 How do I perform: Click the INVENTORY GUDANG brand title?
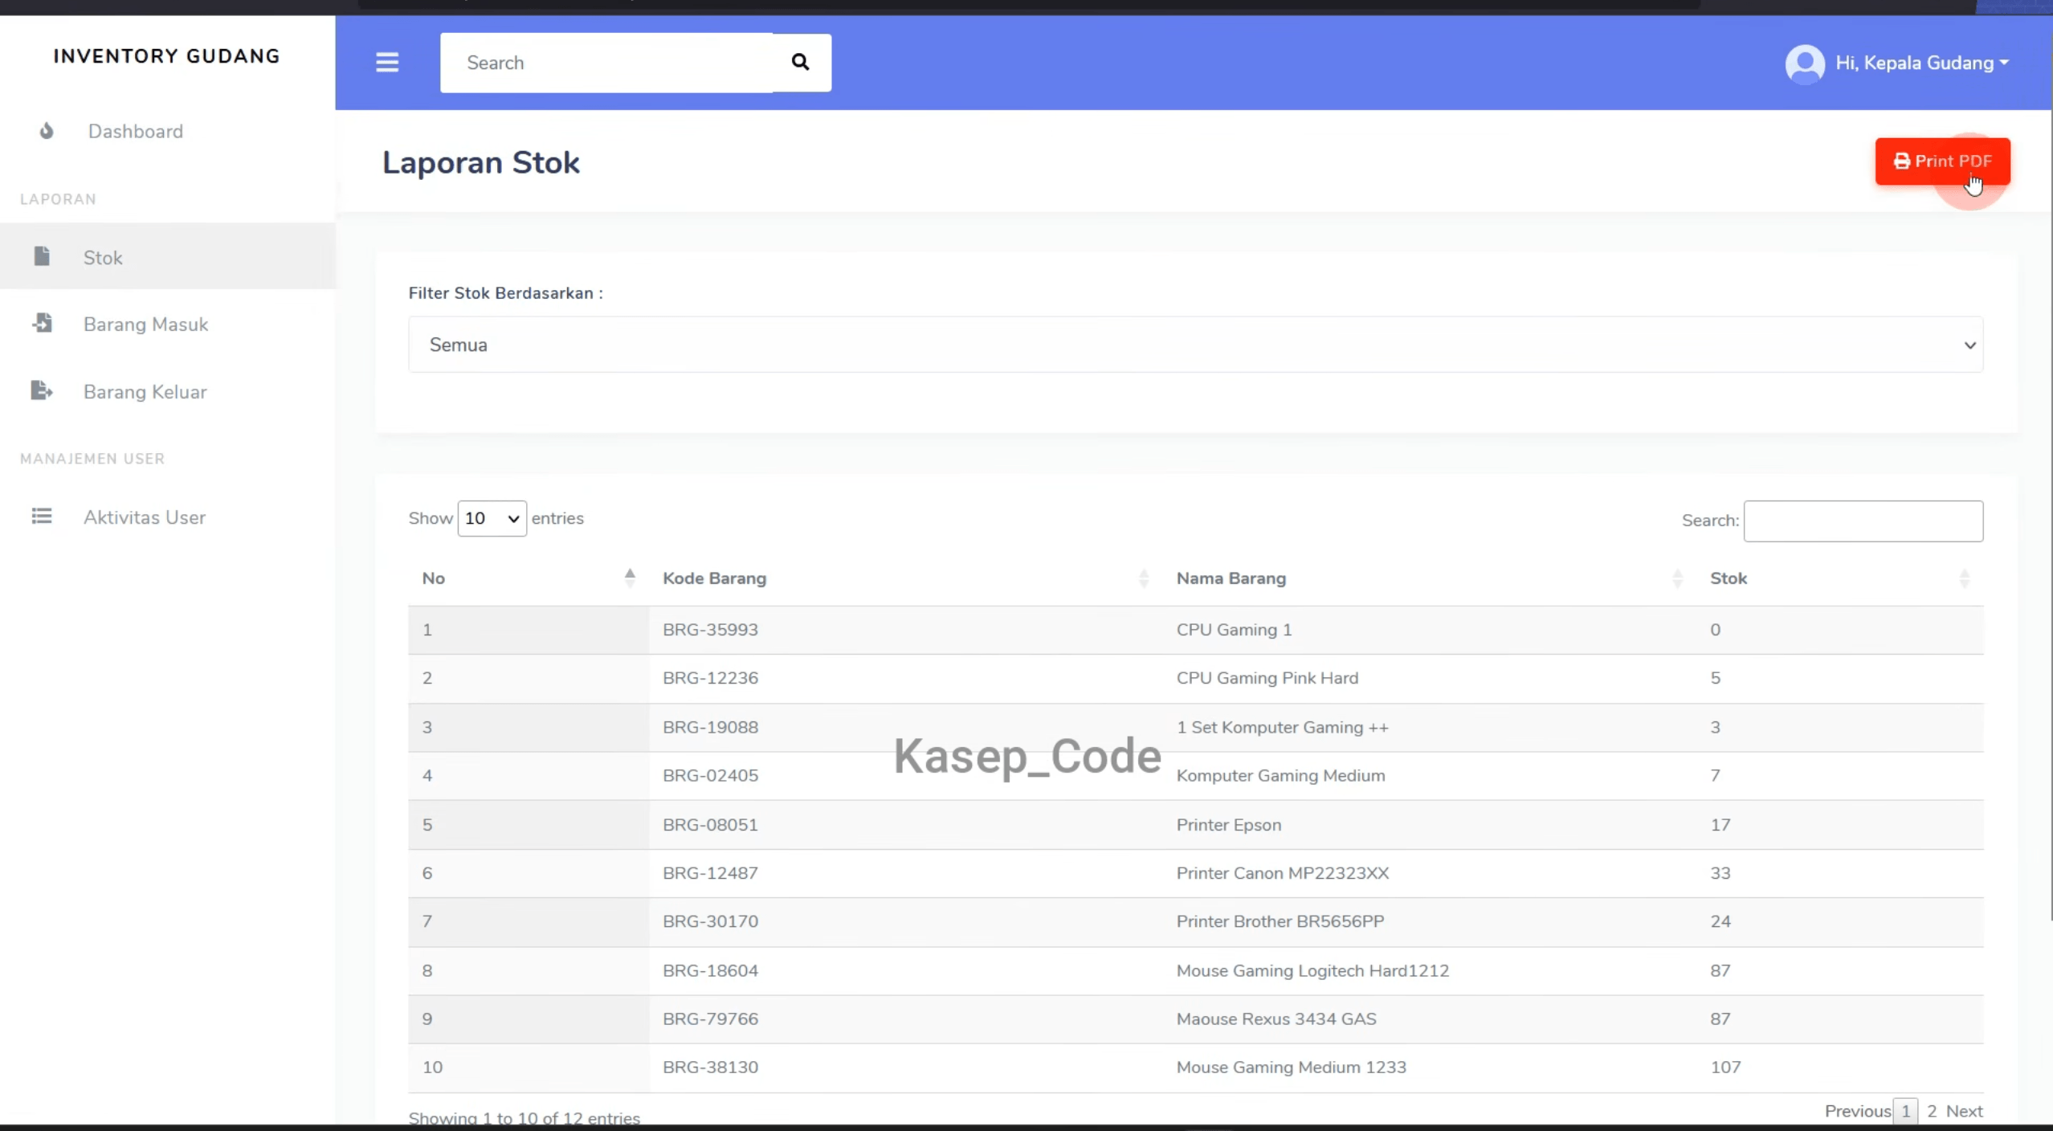[x=167, y=56]
